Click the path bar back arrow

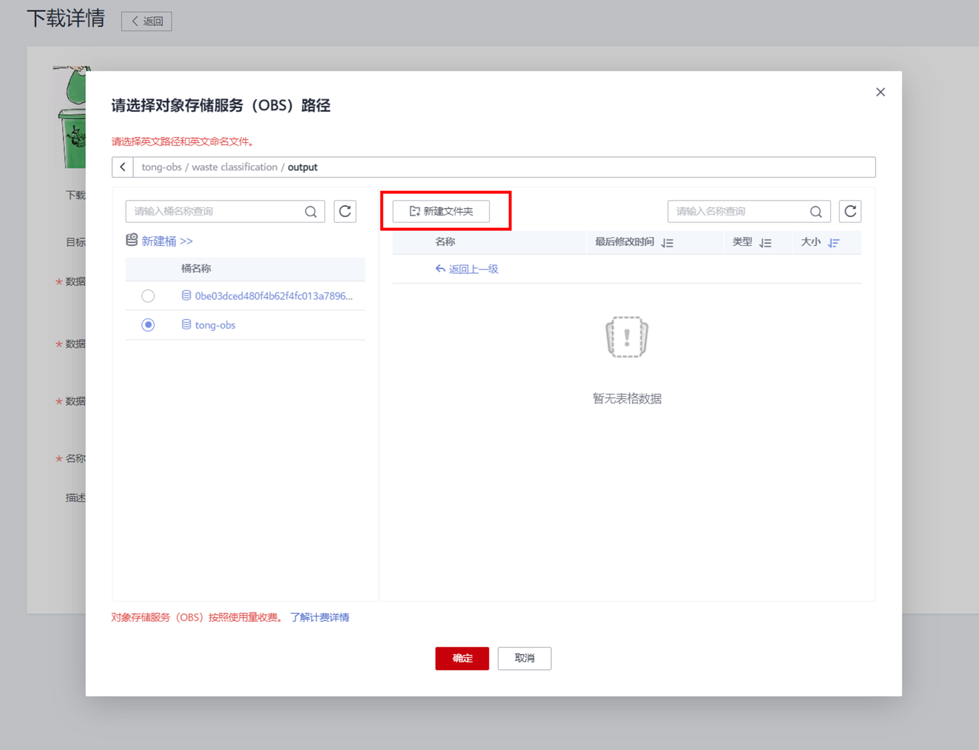123,167
